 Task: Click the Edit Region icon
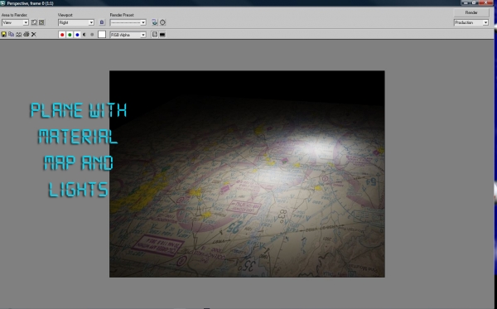[x=34, y=22]
